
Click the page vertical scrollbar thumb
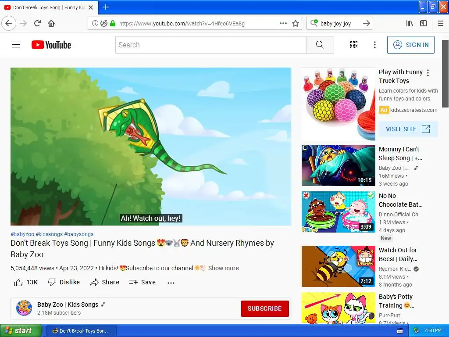(445, 74)
